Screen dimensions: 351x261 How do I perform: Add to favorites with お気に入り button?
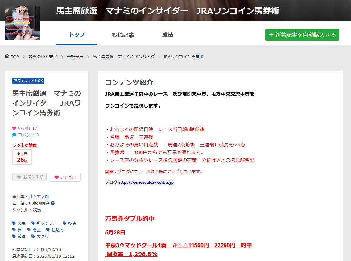29,177
